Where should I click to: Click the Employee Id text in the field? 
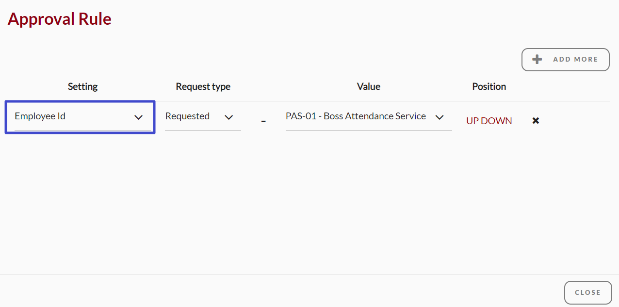click(x=40, y=116)
